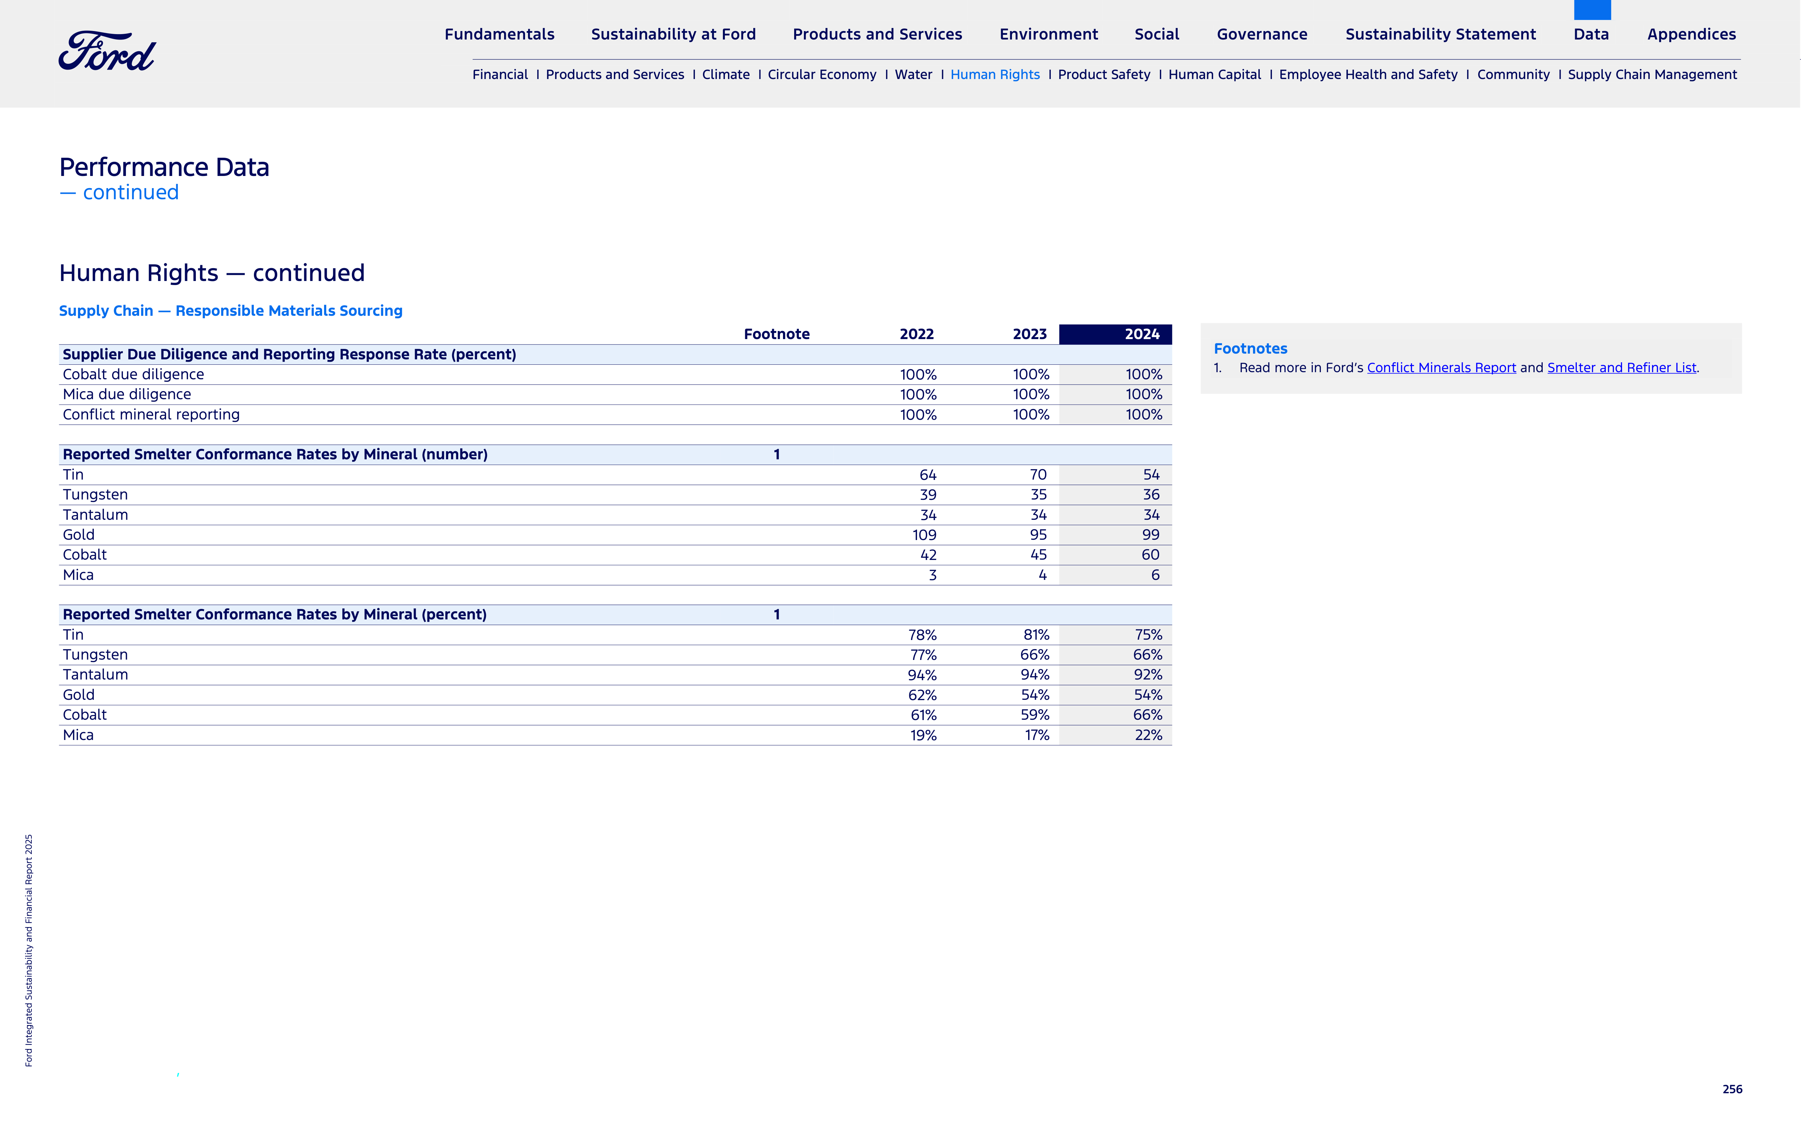Go to Products and Services data subsection
This screenshot has height=1126, width=1801.
coord(614,75)
